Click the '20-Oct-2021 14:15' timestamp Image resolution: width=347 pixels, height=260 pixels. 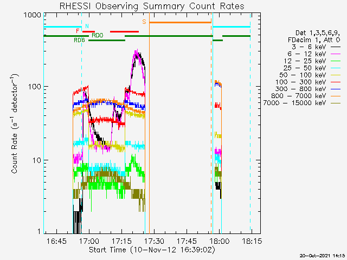322,256
